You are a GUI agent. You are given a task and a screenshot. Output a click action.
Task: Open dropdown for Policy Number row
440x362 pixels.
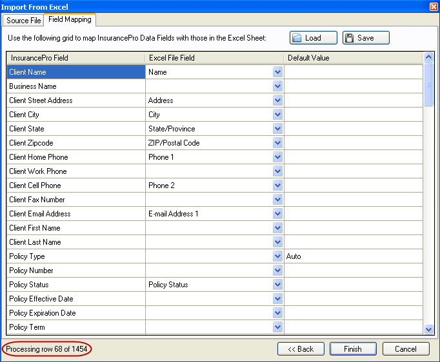coord(277,270)
